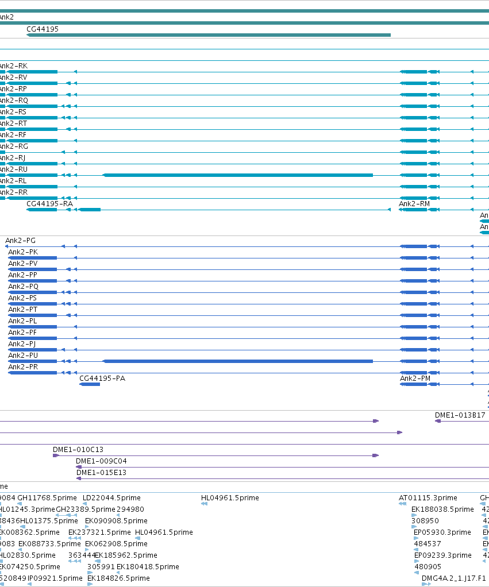Viewport: 489px width, 587px height.
Task: Select the giant exon of Ank2-RU
Action: pyautogui.click(x=238, y=175)
